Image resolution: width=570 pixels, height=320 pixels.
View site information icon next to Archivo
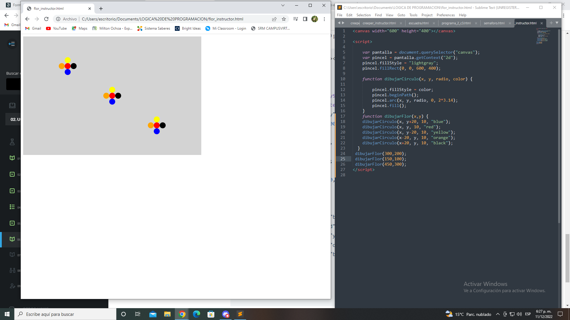(58, 19)
